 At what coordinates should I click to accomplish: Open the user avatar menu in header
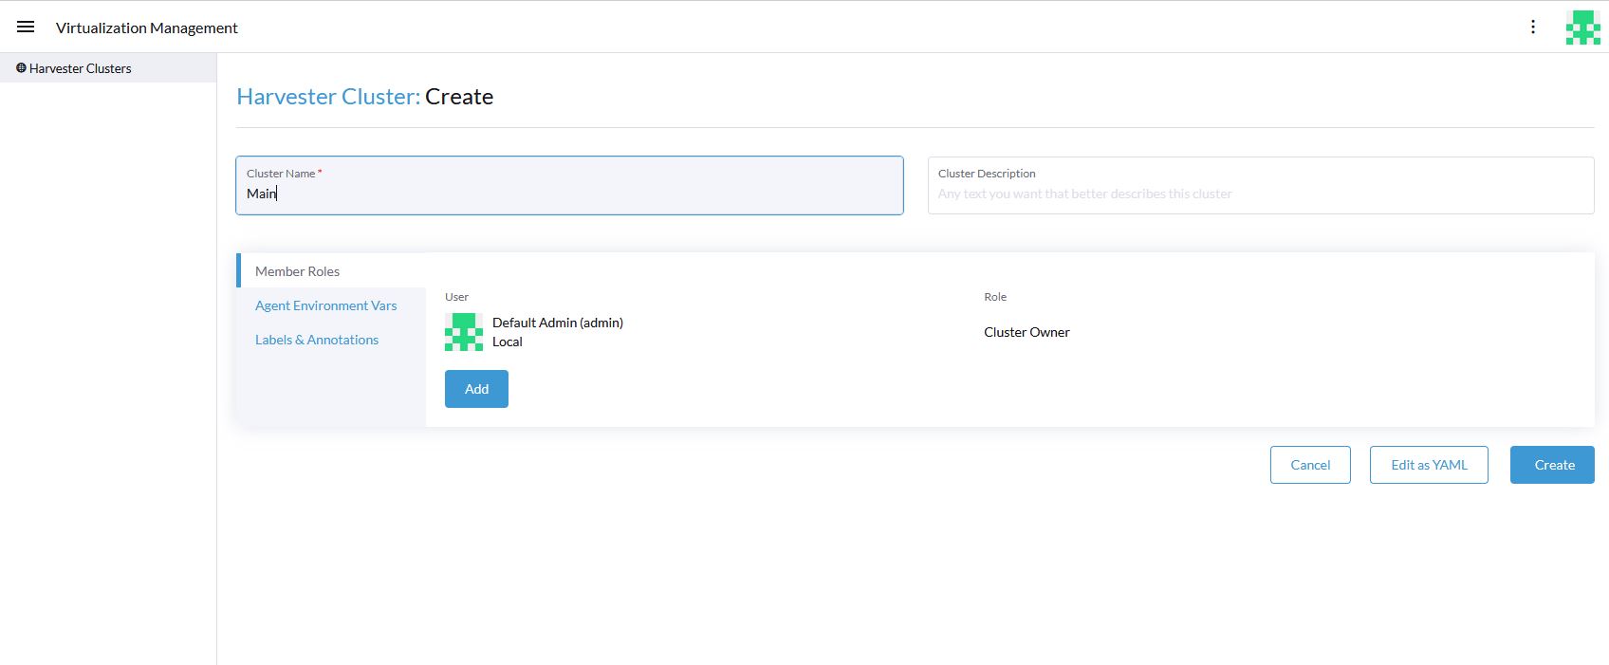pos(1582,28)
